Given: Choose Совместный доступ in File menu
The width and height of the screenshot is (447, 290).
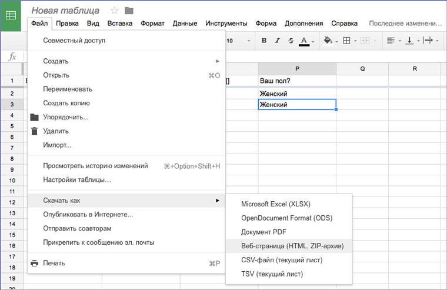Looking at the screenshot, I should point(126,41).
